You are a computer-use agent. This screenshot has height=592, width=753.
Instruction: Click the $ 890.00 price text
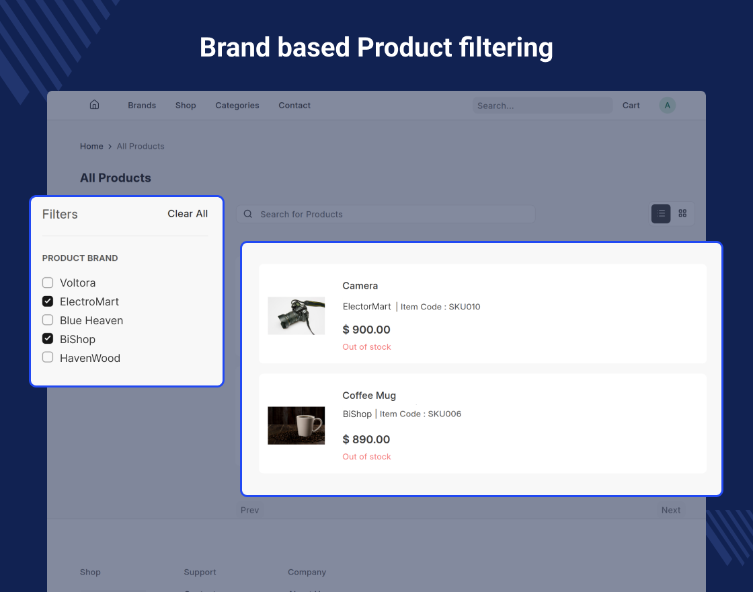pyautogui.click(x=366, y=439)
